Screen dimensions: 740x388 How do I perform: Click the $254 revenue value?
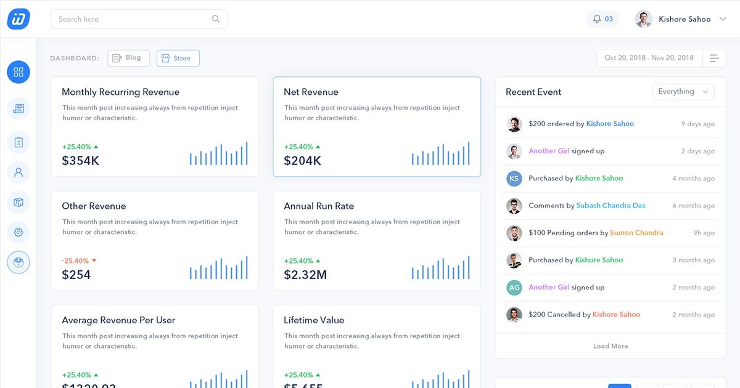click(x=76, y=275)
